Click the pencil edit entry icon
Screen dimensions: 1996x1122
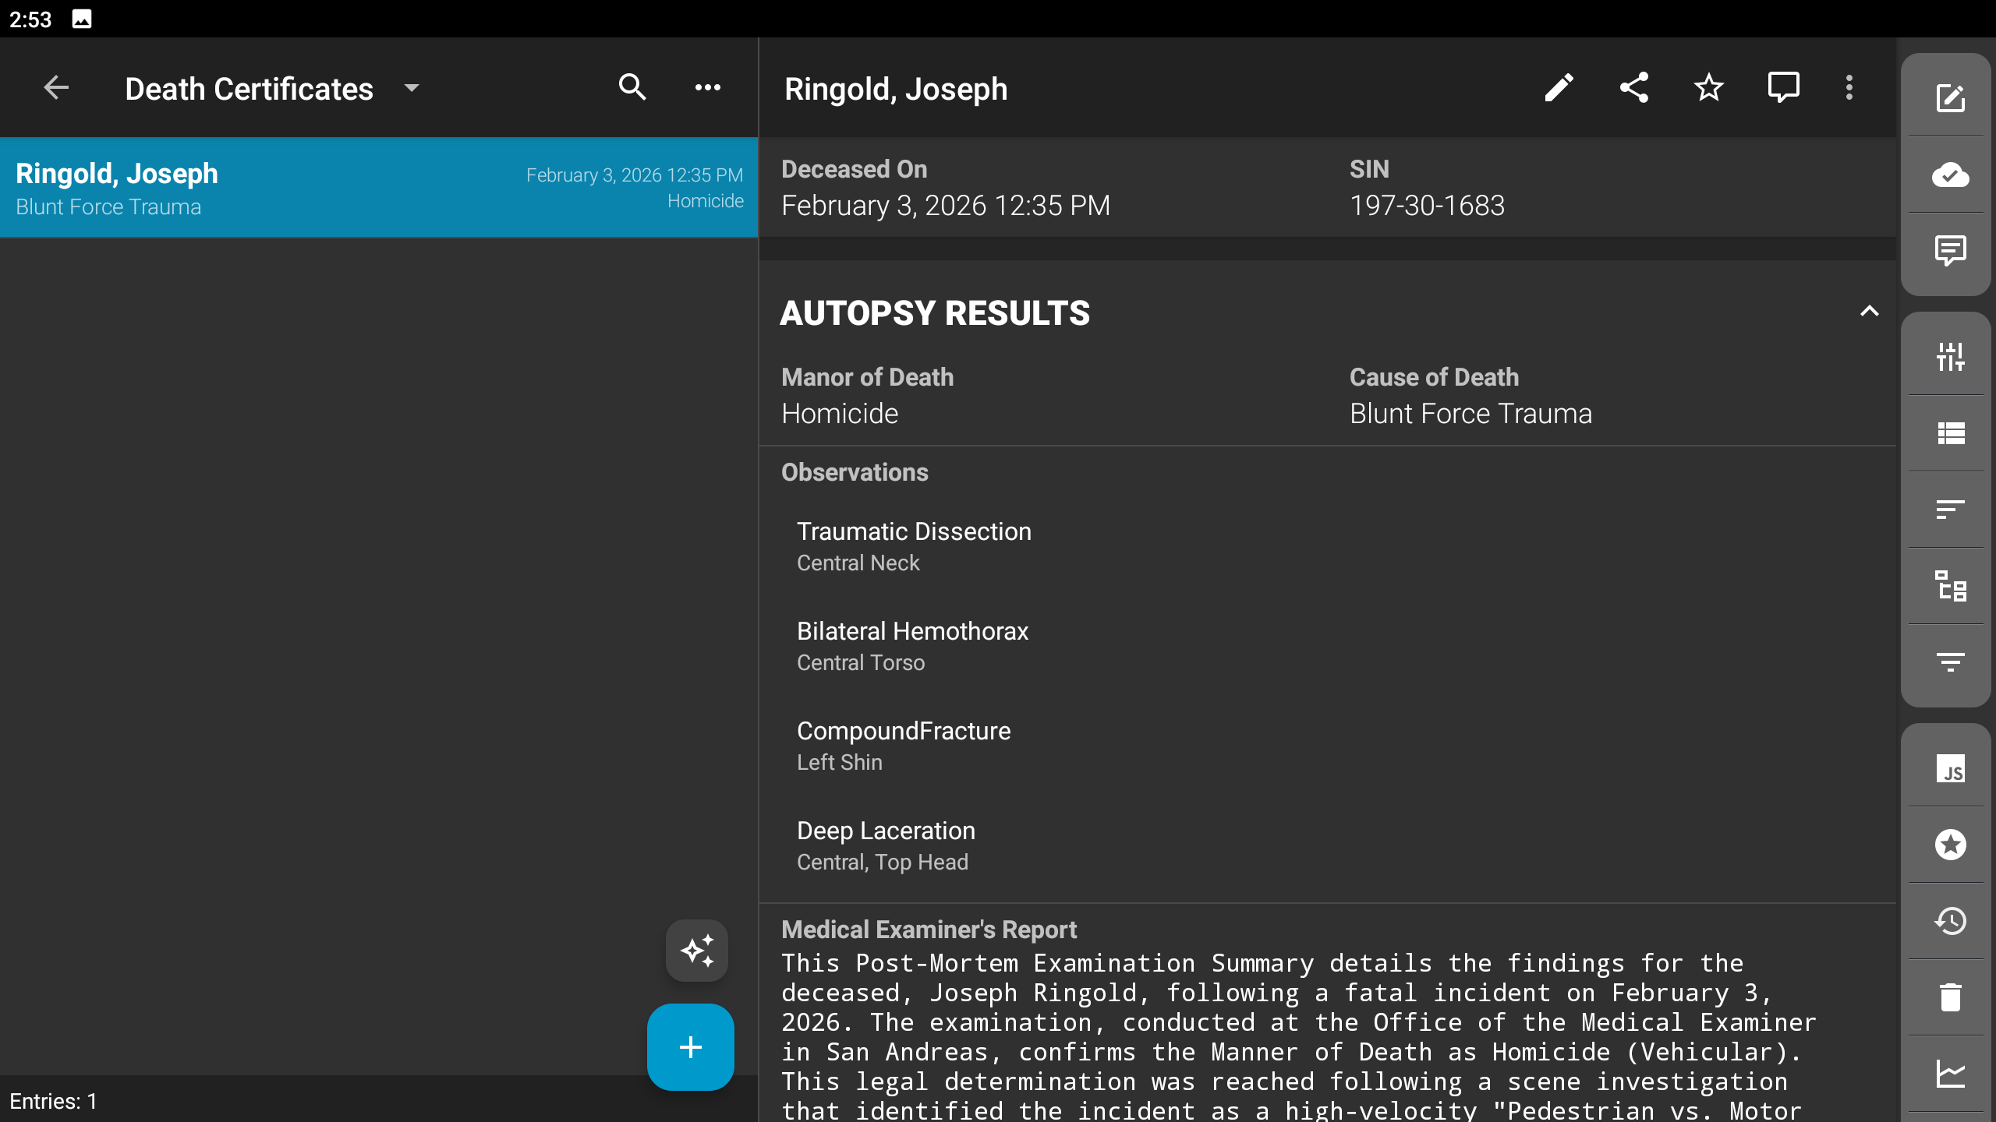click(1559, 88)
